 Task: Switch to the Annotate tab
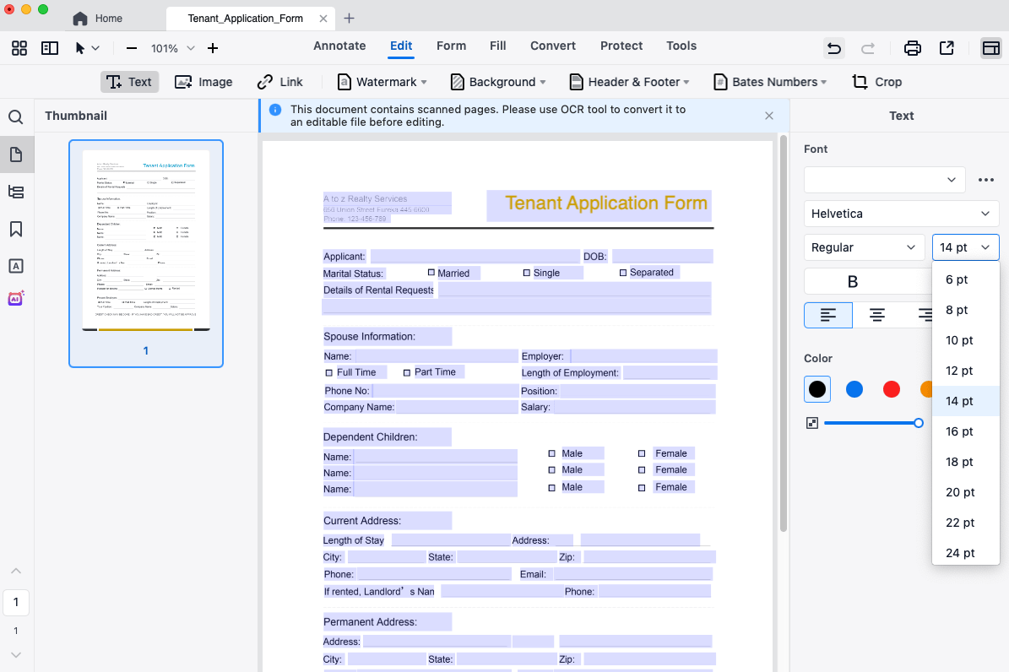(x=339, y=46)
